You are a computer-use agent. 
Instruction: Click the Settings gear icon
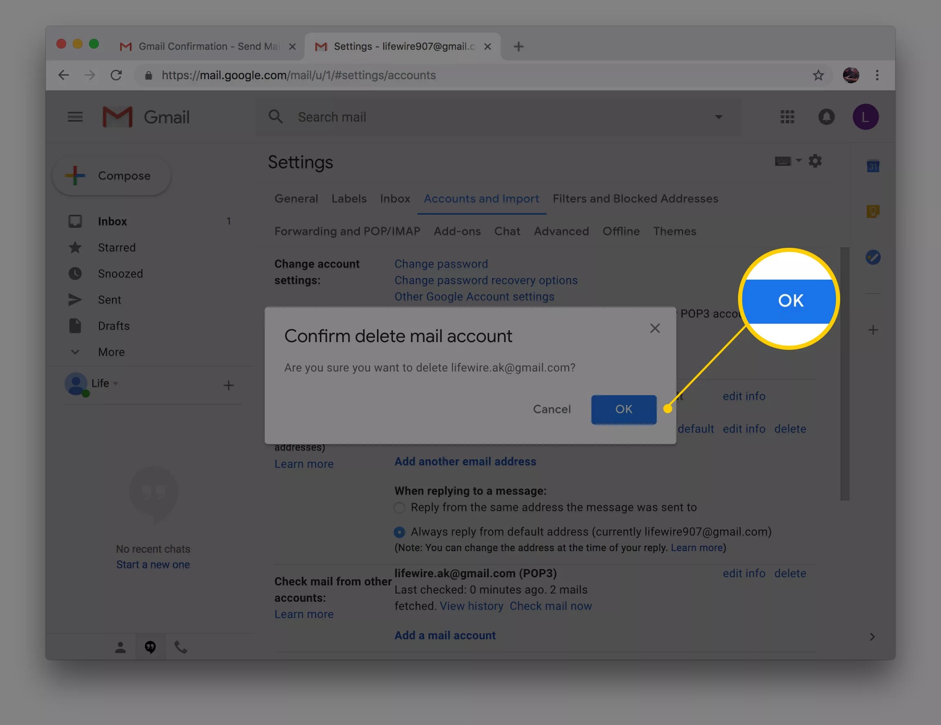[x=815, y=161]
